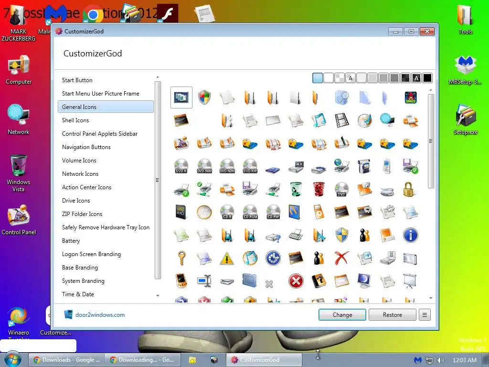This screenshot has width=489, height=367.
Task: Switch to Downloads - Google Chrome taskbar window
Action: coord(67,360)
